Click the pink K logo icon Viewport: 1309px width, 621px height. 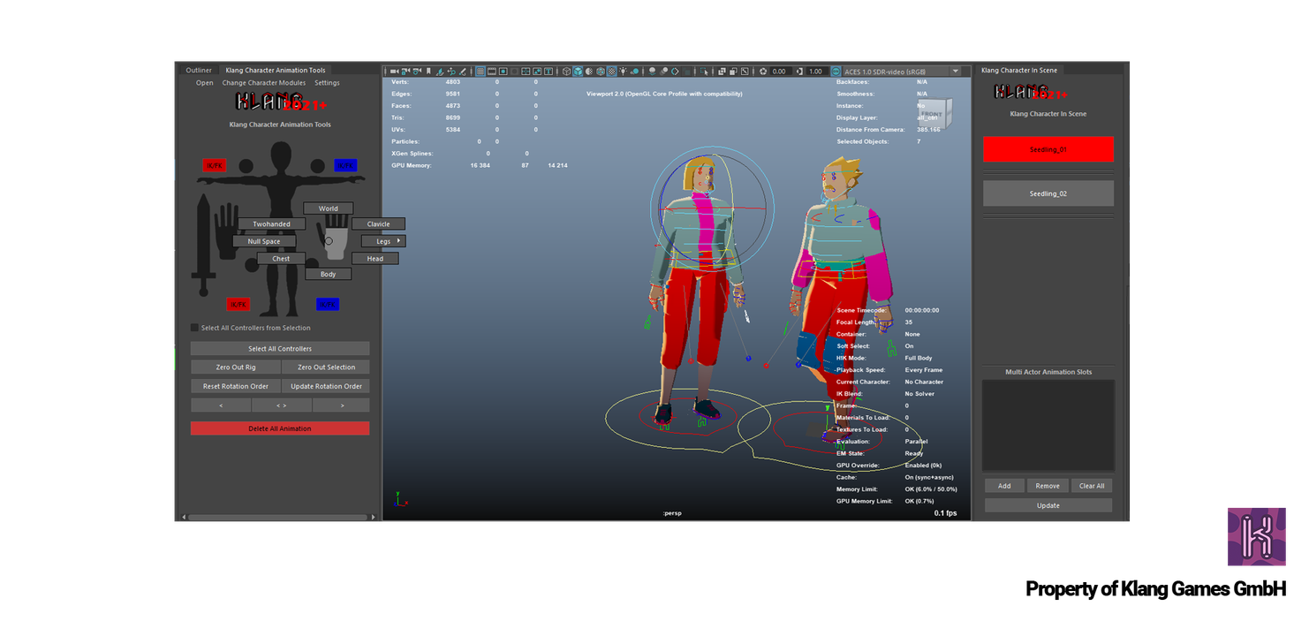point(1255,536)
